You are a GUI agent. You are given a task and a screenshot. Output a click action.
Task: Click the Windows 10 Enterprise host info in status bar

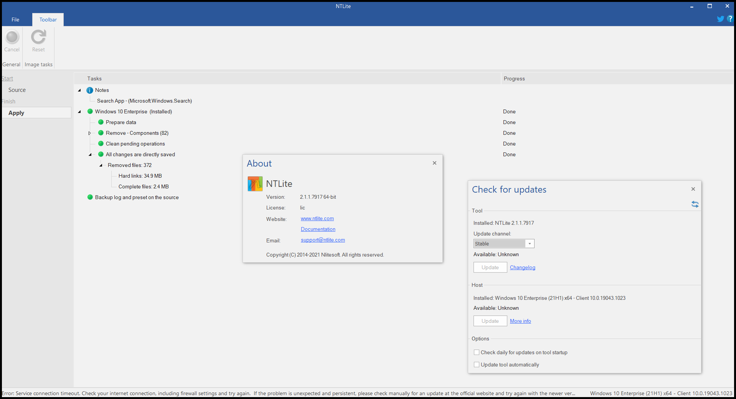coord(661,393)
